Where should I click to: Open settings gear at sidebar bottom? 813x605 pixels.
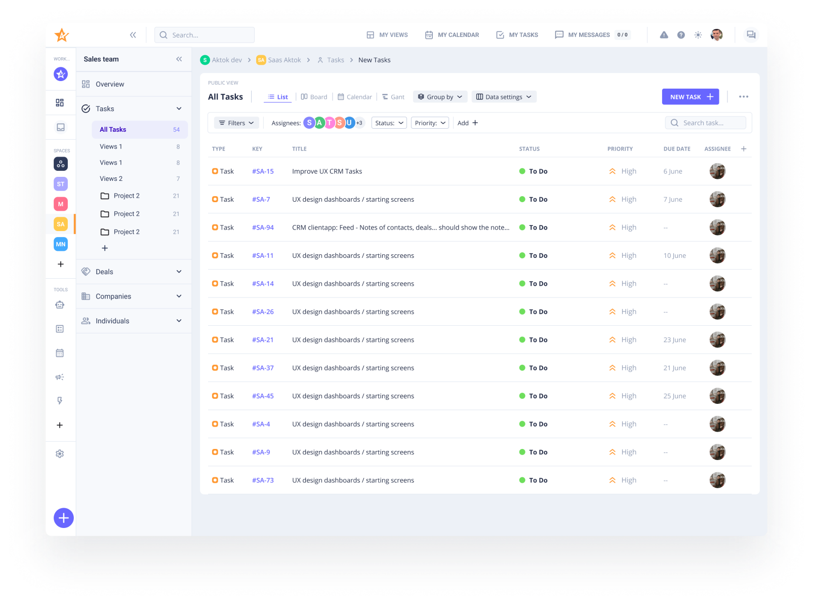(x=60, y=453)
